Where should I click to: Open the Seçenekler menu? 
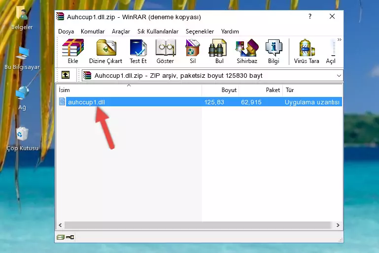coord(200,32)
